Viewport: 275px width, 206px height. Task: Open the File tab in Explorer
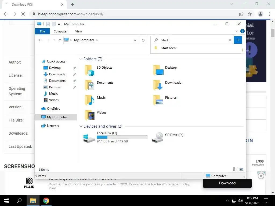[x=42, y=31]
